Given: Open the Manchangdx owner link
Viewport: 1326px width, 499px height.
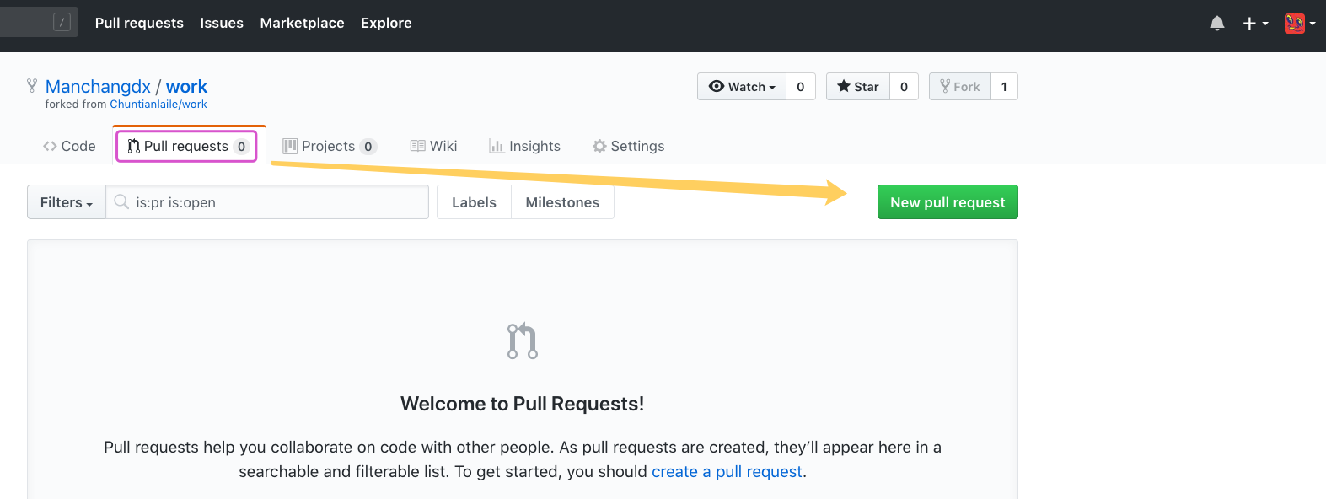Looking at the screenshot, I should pos(98,87).
